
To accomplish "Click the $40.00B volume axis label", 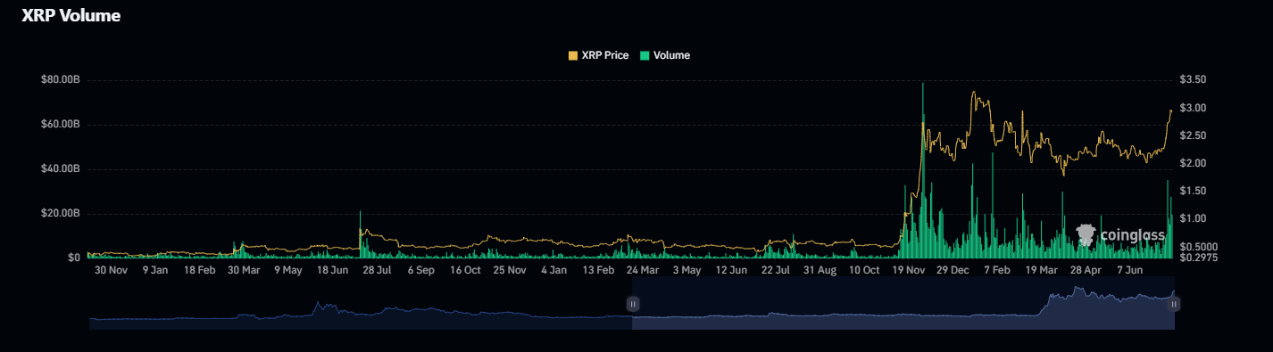I will pyautogui.click(x=61, y=169).
